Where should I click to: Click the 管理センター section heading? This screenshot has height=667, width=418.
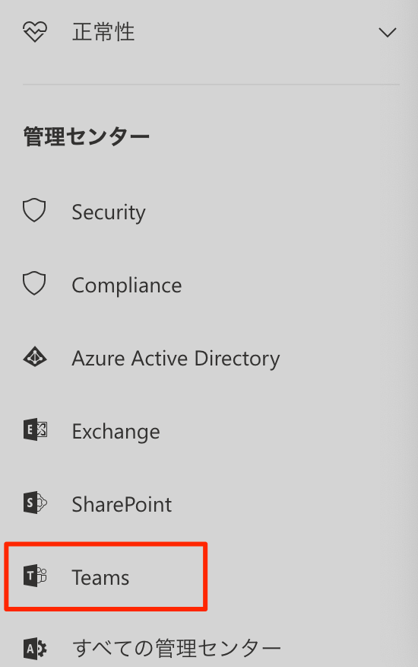point(86,137)
